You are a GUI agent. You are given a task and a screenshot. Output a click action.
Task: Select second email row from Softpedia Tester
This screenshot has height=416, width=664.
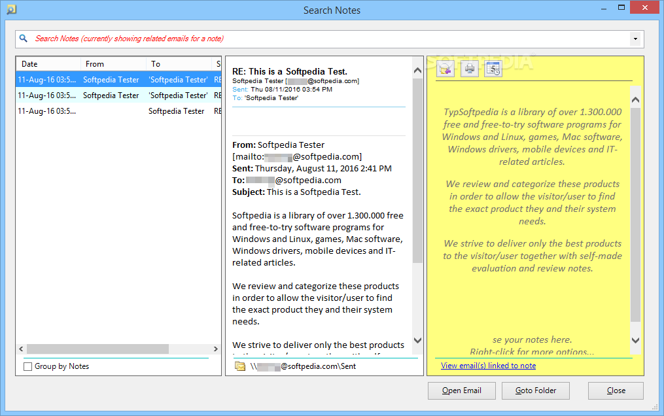[x=118, y=95]
